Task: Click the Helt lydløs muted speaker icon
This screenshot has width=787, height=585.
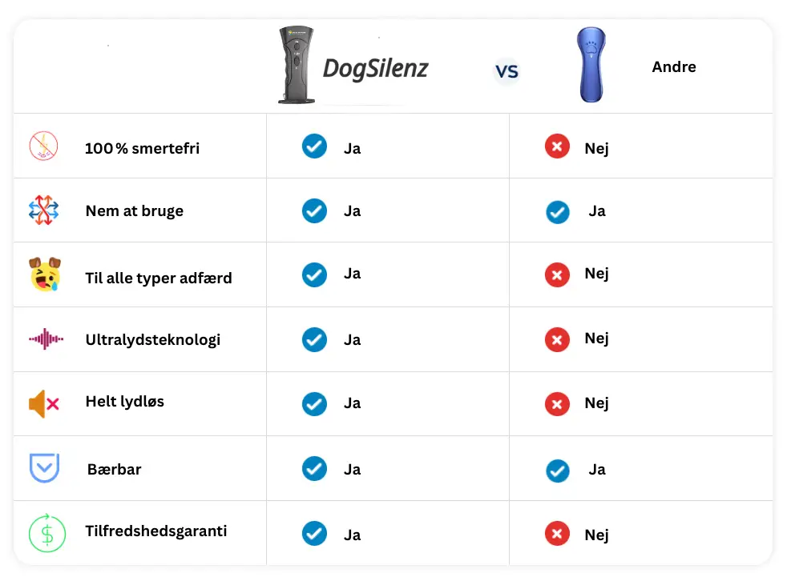Action: 44,403
